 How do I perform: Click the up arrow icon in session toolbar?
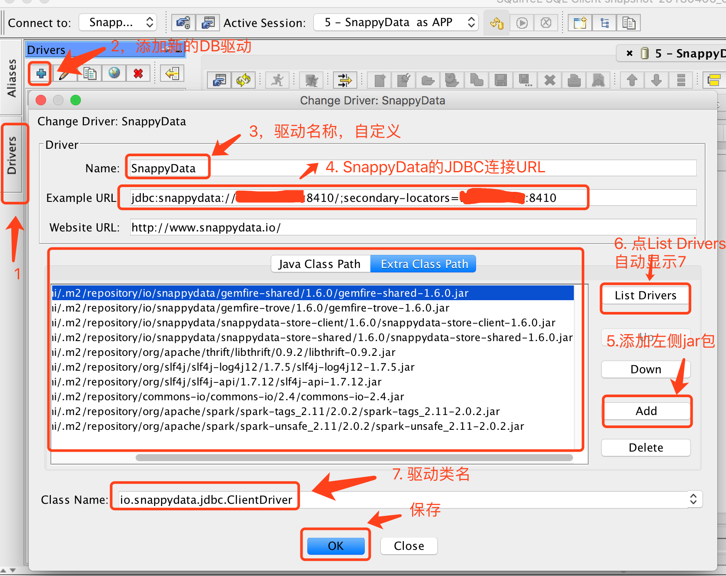(632, 80)
